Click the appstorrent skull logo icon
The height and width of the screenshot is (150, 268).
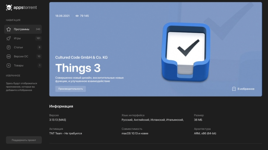point(9,8)
